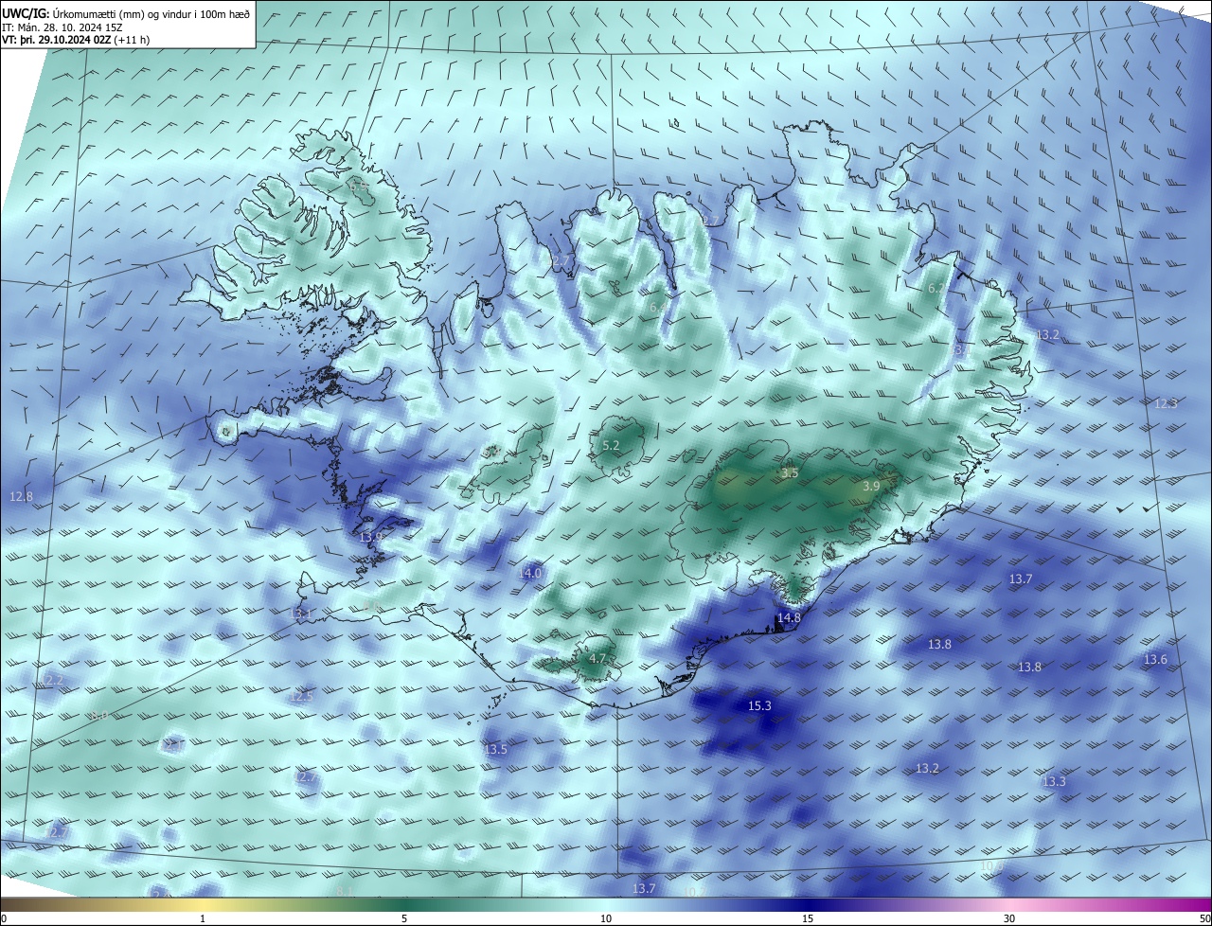Click the 14.0 value label on the map
The image size is (1212, 926).
click(530, 573)
